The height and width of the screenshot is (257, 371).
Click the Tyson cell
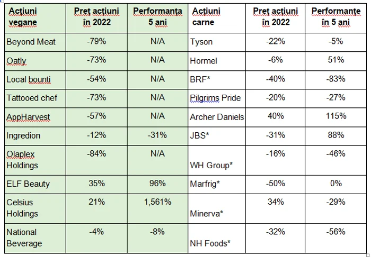(x=217, y=42)
